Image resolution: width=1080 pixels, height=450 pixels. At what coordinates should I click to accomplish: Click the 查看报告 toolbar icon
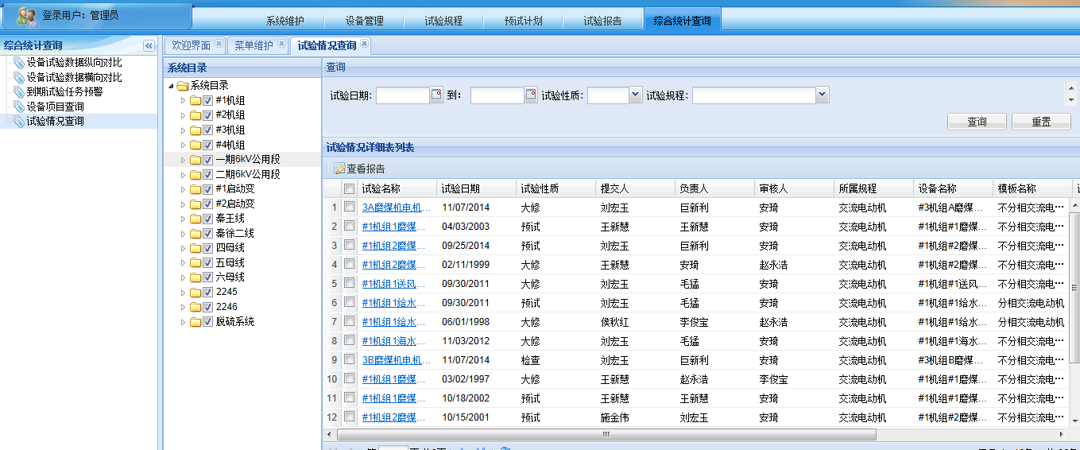(339, 169)
